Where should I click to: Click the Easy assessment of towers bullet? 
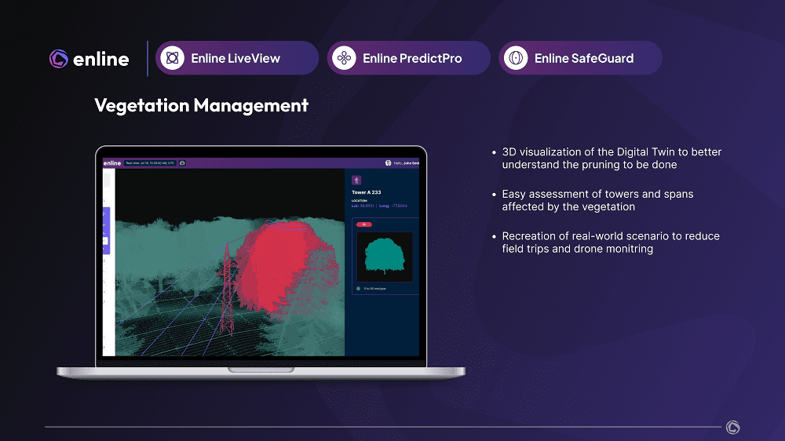click(x=597, y=200)
